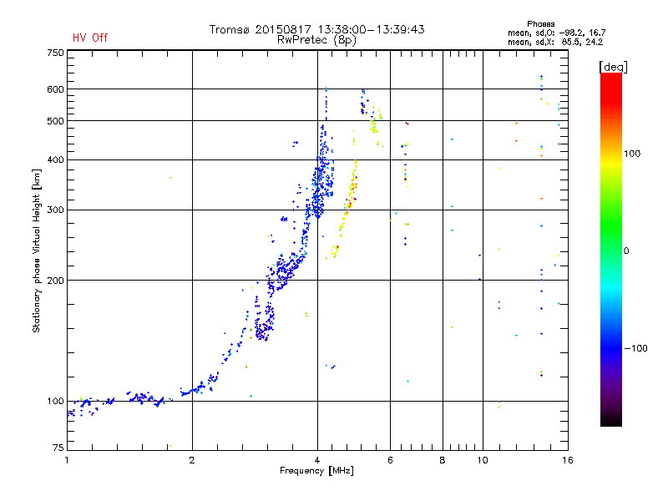Click the x-axis '16' tick label
The width and height of the screenshot is (668, 501).
pos(568,460)
